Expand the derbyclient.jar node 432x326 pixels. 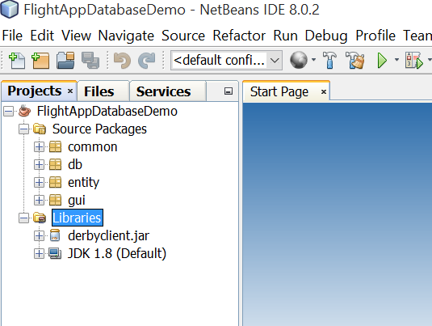(x=39, y=235)
